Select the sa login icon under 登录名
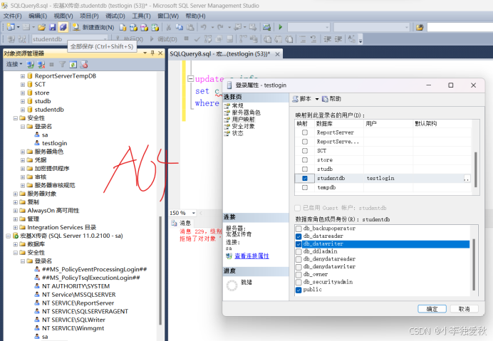Image resolution: width=493 pixels, height=341 pixels. click(x=37, y=135)
